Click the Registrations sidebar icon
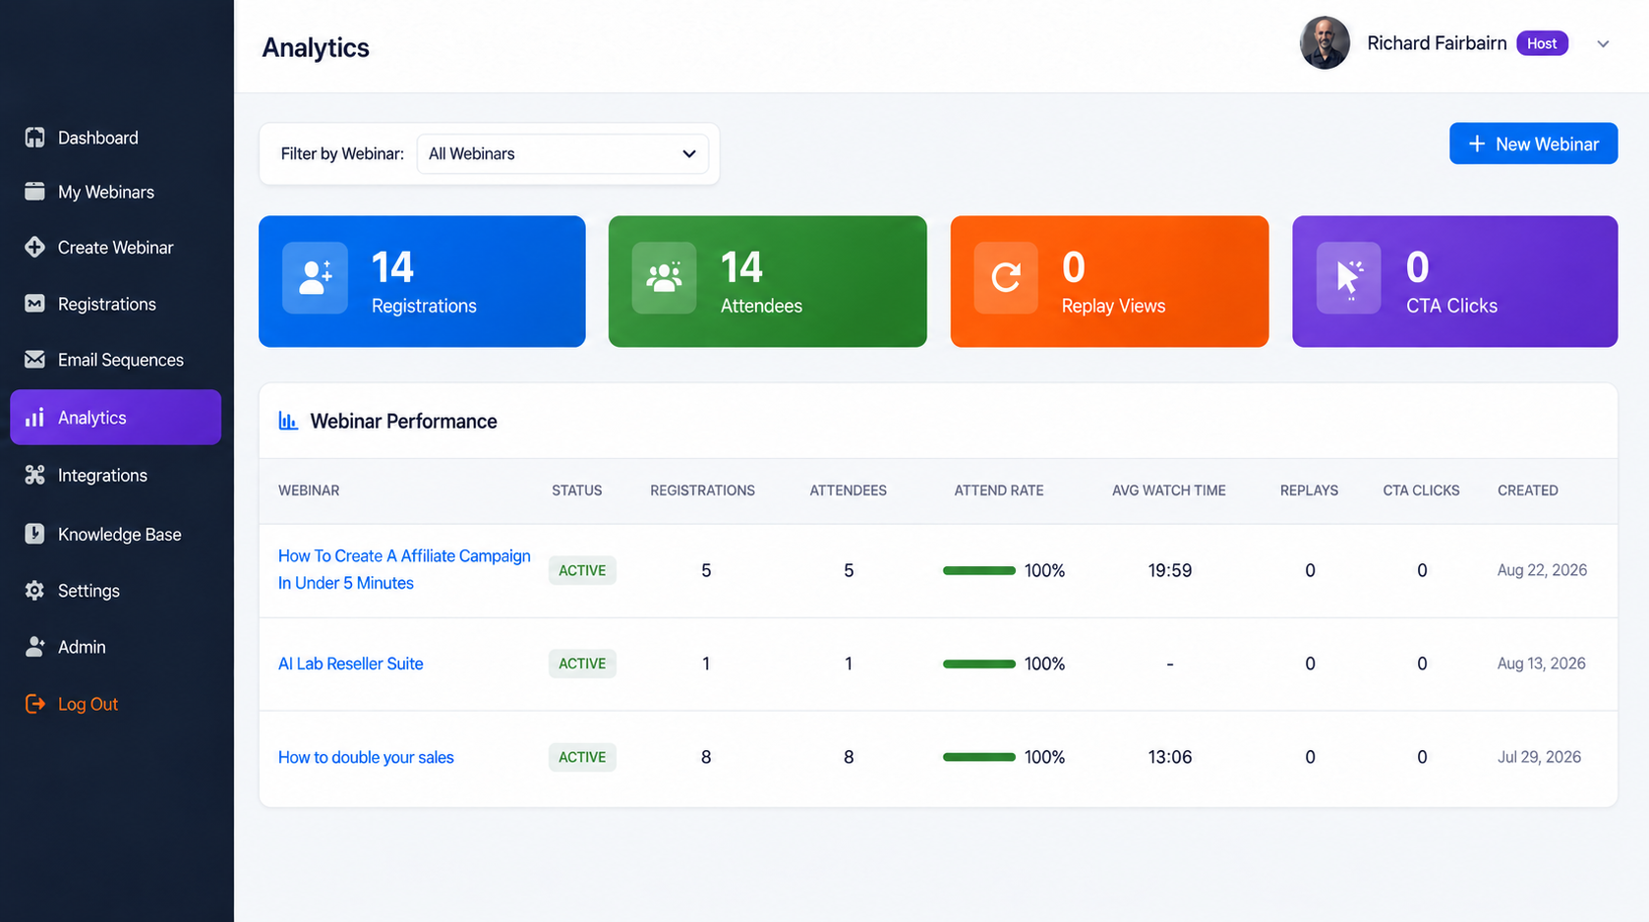Viewport: 1649px width, 922px height. pyautogui.click(x=34, y=304)
